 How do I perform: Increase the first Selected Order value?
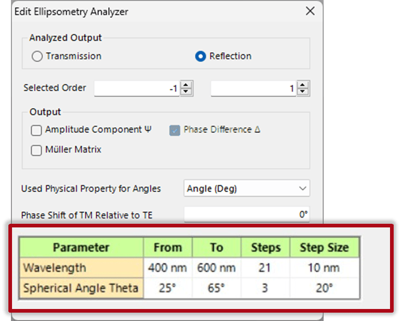(187, 85)
